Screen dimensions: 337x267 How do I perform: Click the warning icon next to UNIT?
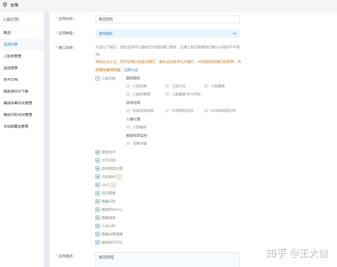[113, 185]
